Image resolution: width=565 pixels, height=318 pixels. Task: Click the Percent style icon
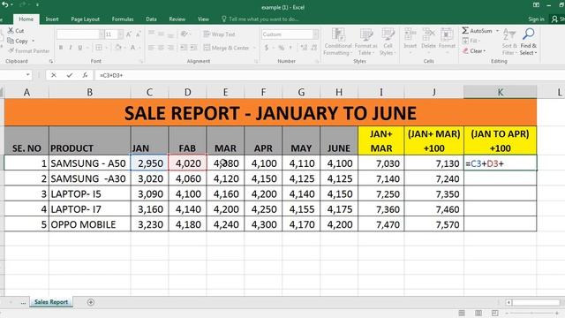(x=282, y=48)
